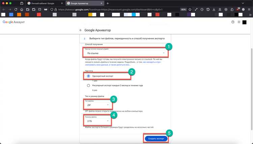253x144 pixels.
Task: Go back using the arrow beside Google Архиватор
Action: pos(81,30)
